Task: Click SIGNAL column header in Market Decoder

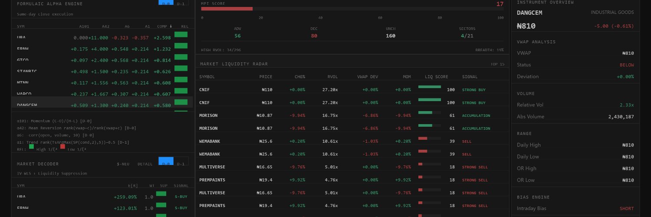Action: click(x=181, y=185)
